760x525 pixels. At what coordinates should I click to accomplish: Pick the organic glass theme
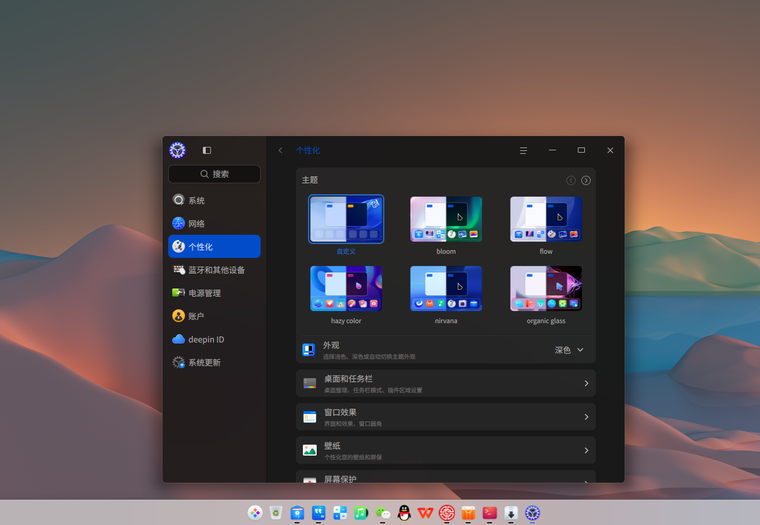coord(546,289)
